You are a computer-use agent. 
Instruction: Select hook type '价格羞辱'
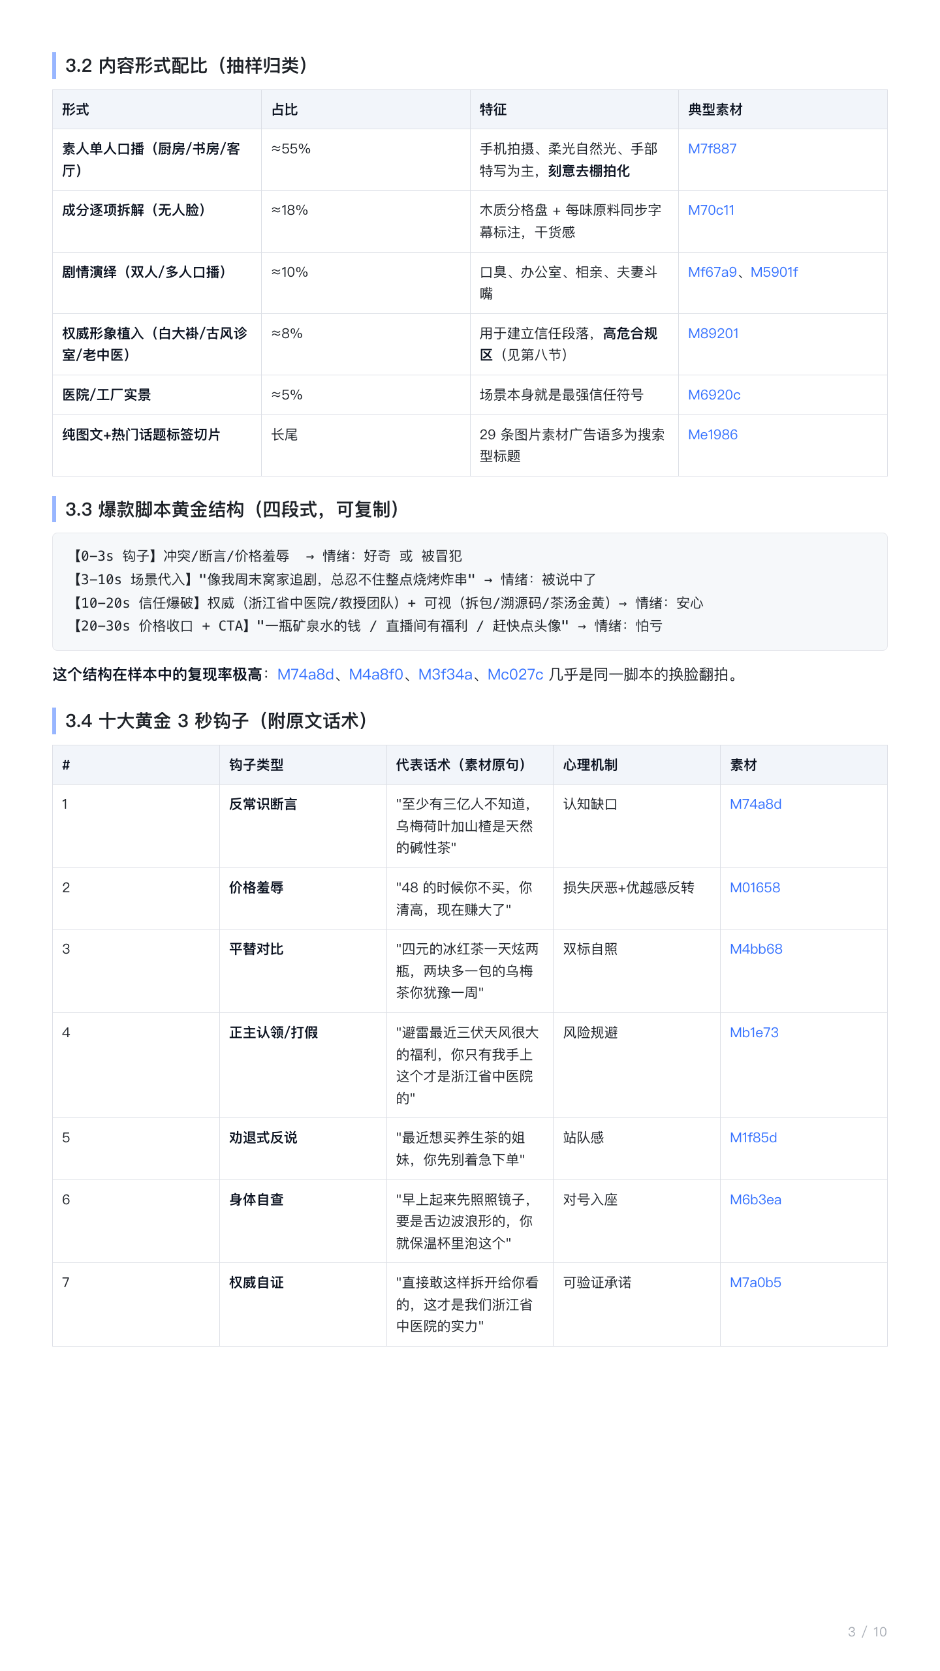click(256, 888)
